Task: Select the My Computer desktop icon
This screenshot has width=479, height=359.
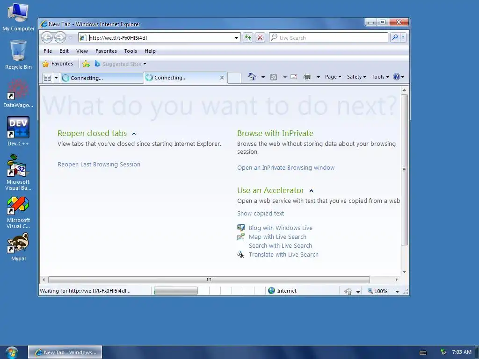Action: pos(18,17)
